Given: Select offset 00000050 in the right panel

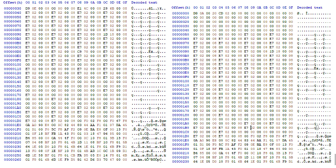Looking at the screenshot, I should pos(181,35).
